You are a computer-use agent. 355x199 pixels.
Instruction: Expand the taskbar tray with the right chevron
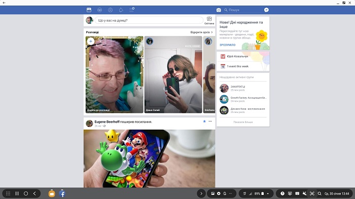[x=201, y=193]
